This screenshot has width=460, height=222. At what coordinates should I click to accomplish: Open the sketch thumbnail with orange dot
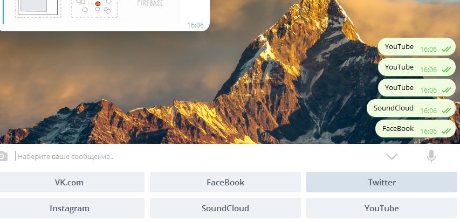tap(94, 9)
